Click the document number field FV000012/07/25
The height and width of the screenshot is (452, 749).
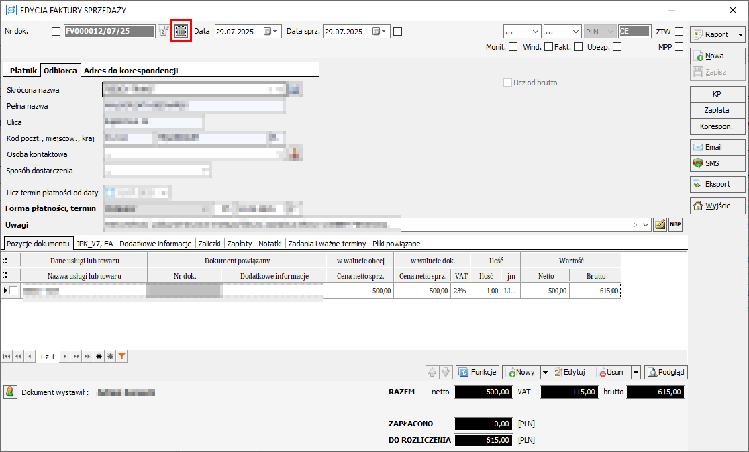(x=109, y=32)
